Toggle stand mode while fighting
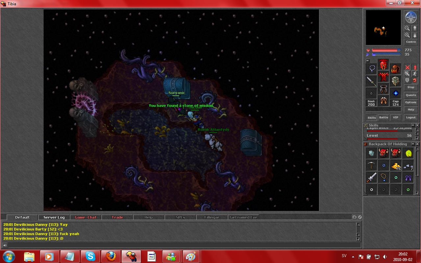The image size is (421, 263). pos(415,67)
